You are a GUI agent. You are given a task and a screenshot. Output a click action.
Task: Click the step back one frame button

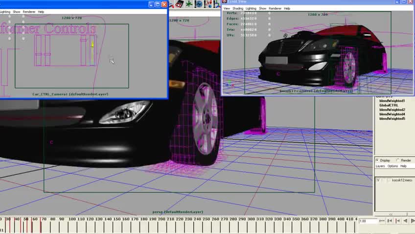coord(390,221)
